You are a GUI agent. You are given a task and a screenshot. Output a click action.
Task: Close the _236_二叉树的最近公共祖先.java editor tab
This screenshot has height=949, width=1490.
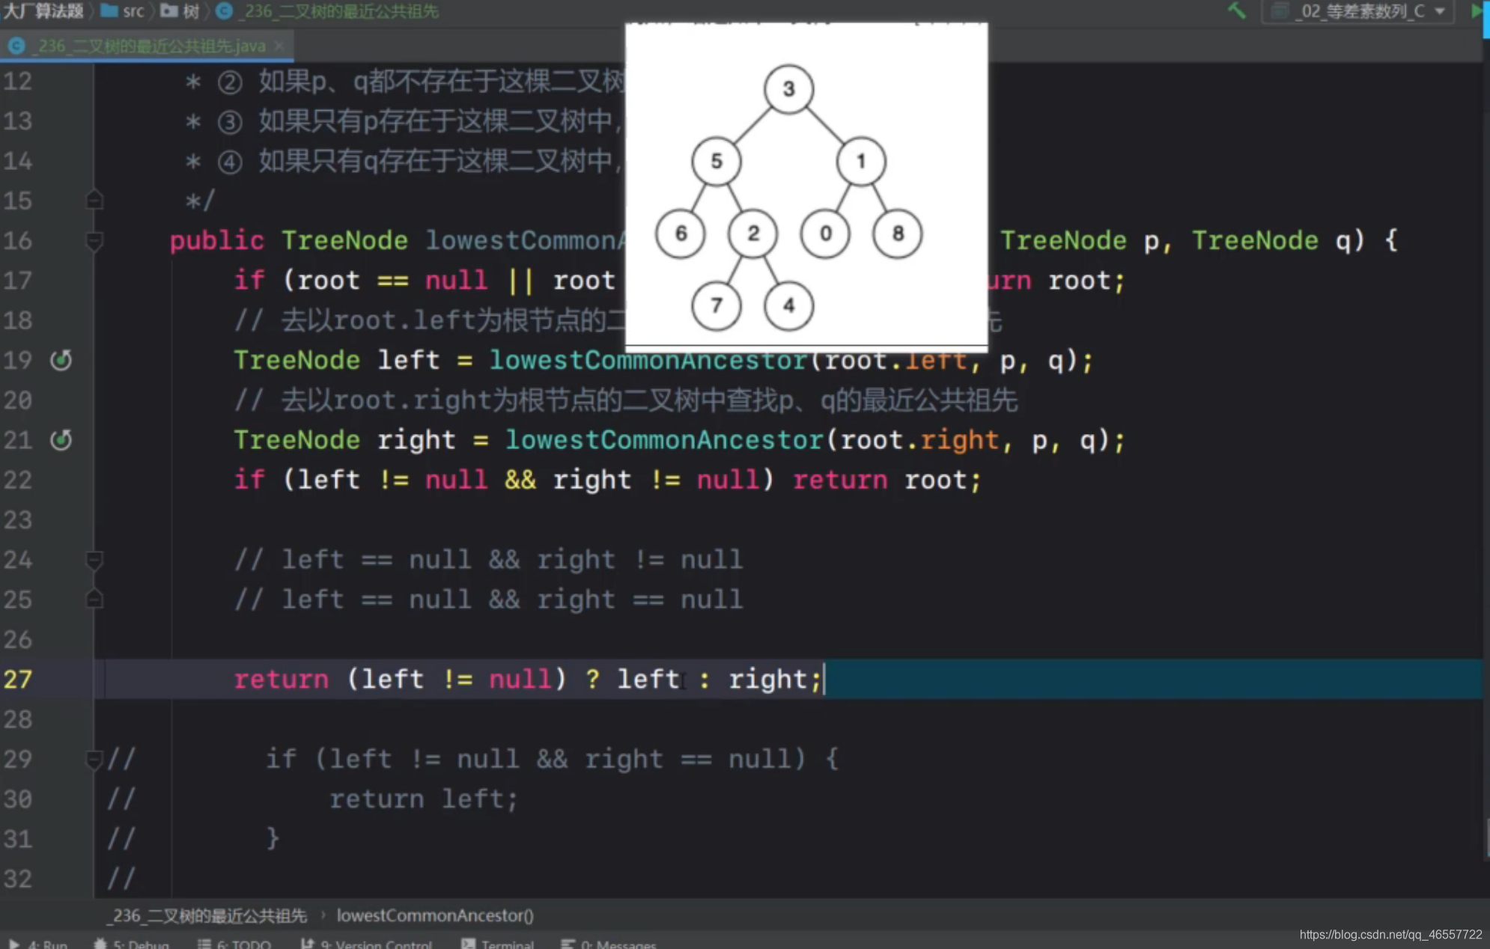click(x=279, y=46)
